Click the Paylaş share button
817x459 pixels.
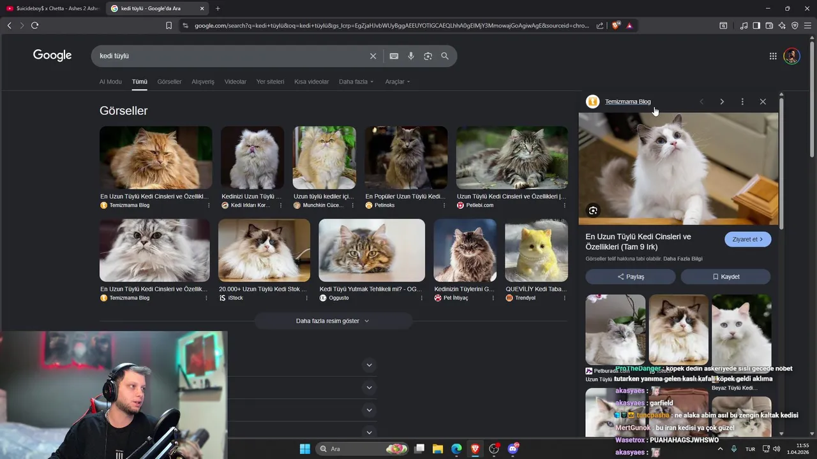pyautogui.click(x=631, y=277)
